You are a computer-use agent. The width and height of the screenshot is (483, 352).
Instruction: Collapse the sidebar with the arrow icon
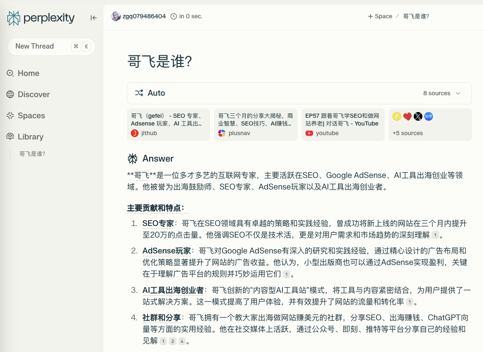click(93, 18)
